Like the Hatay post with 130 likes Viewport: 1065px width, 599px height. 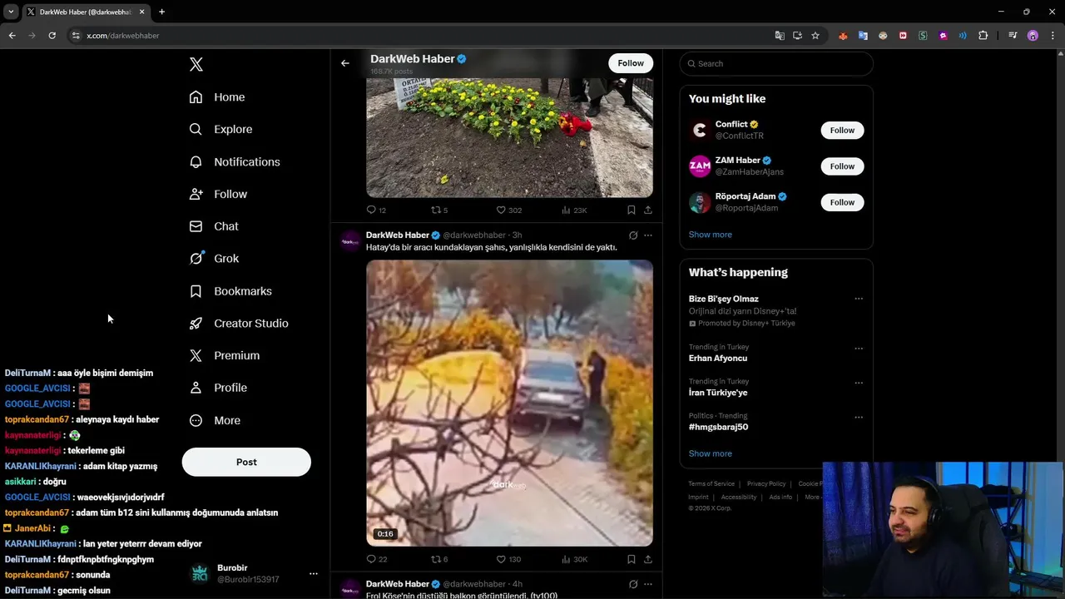click(508, 559)
